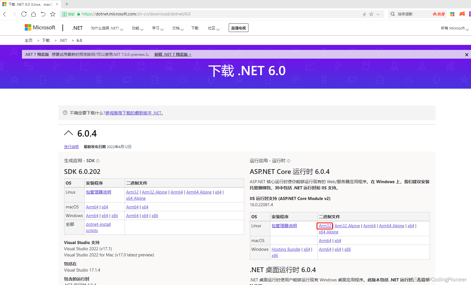Click the undo/restore closed tab icon
Screen dimensions: 471x285
[43, 14]
